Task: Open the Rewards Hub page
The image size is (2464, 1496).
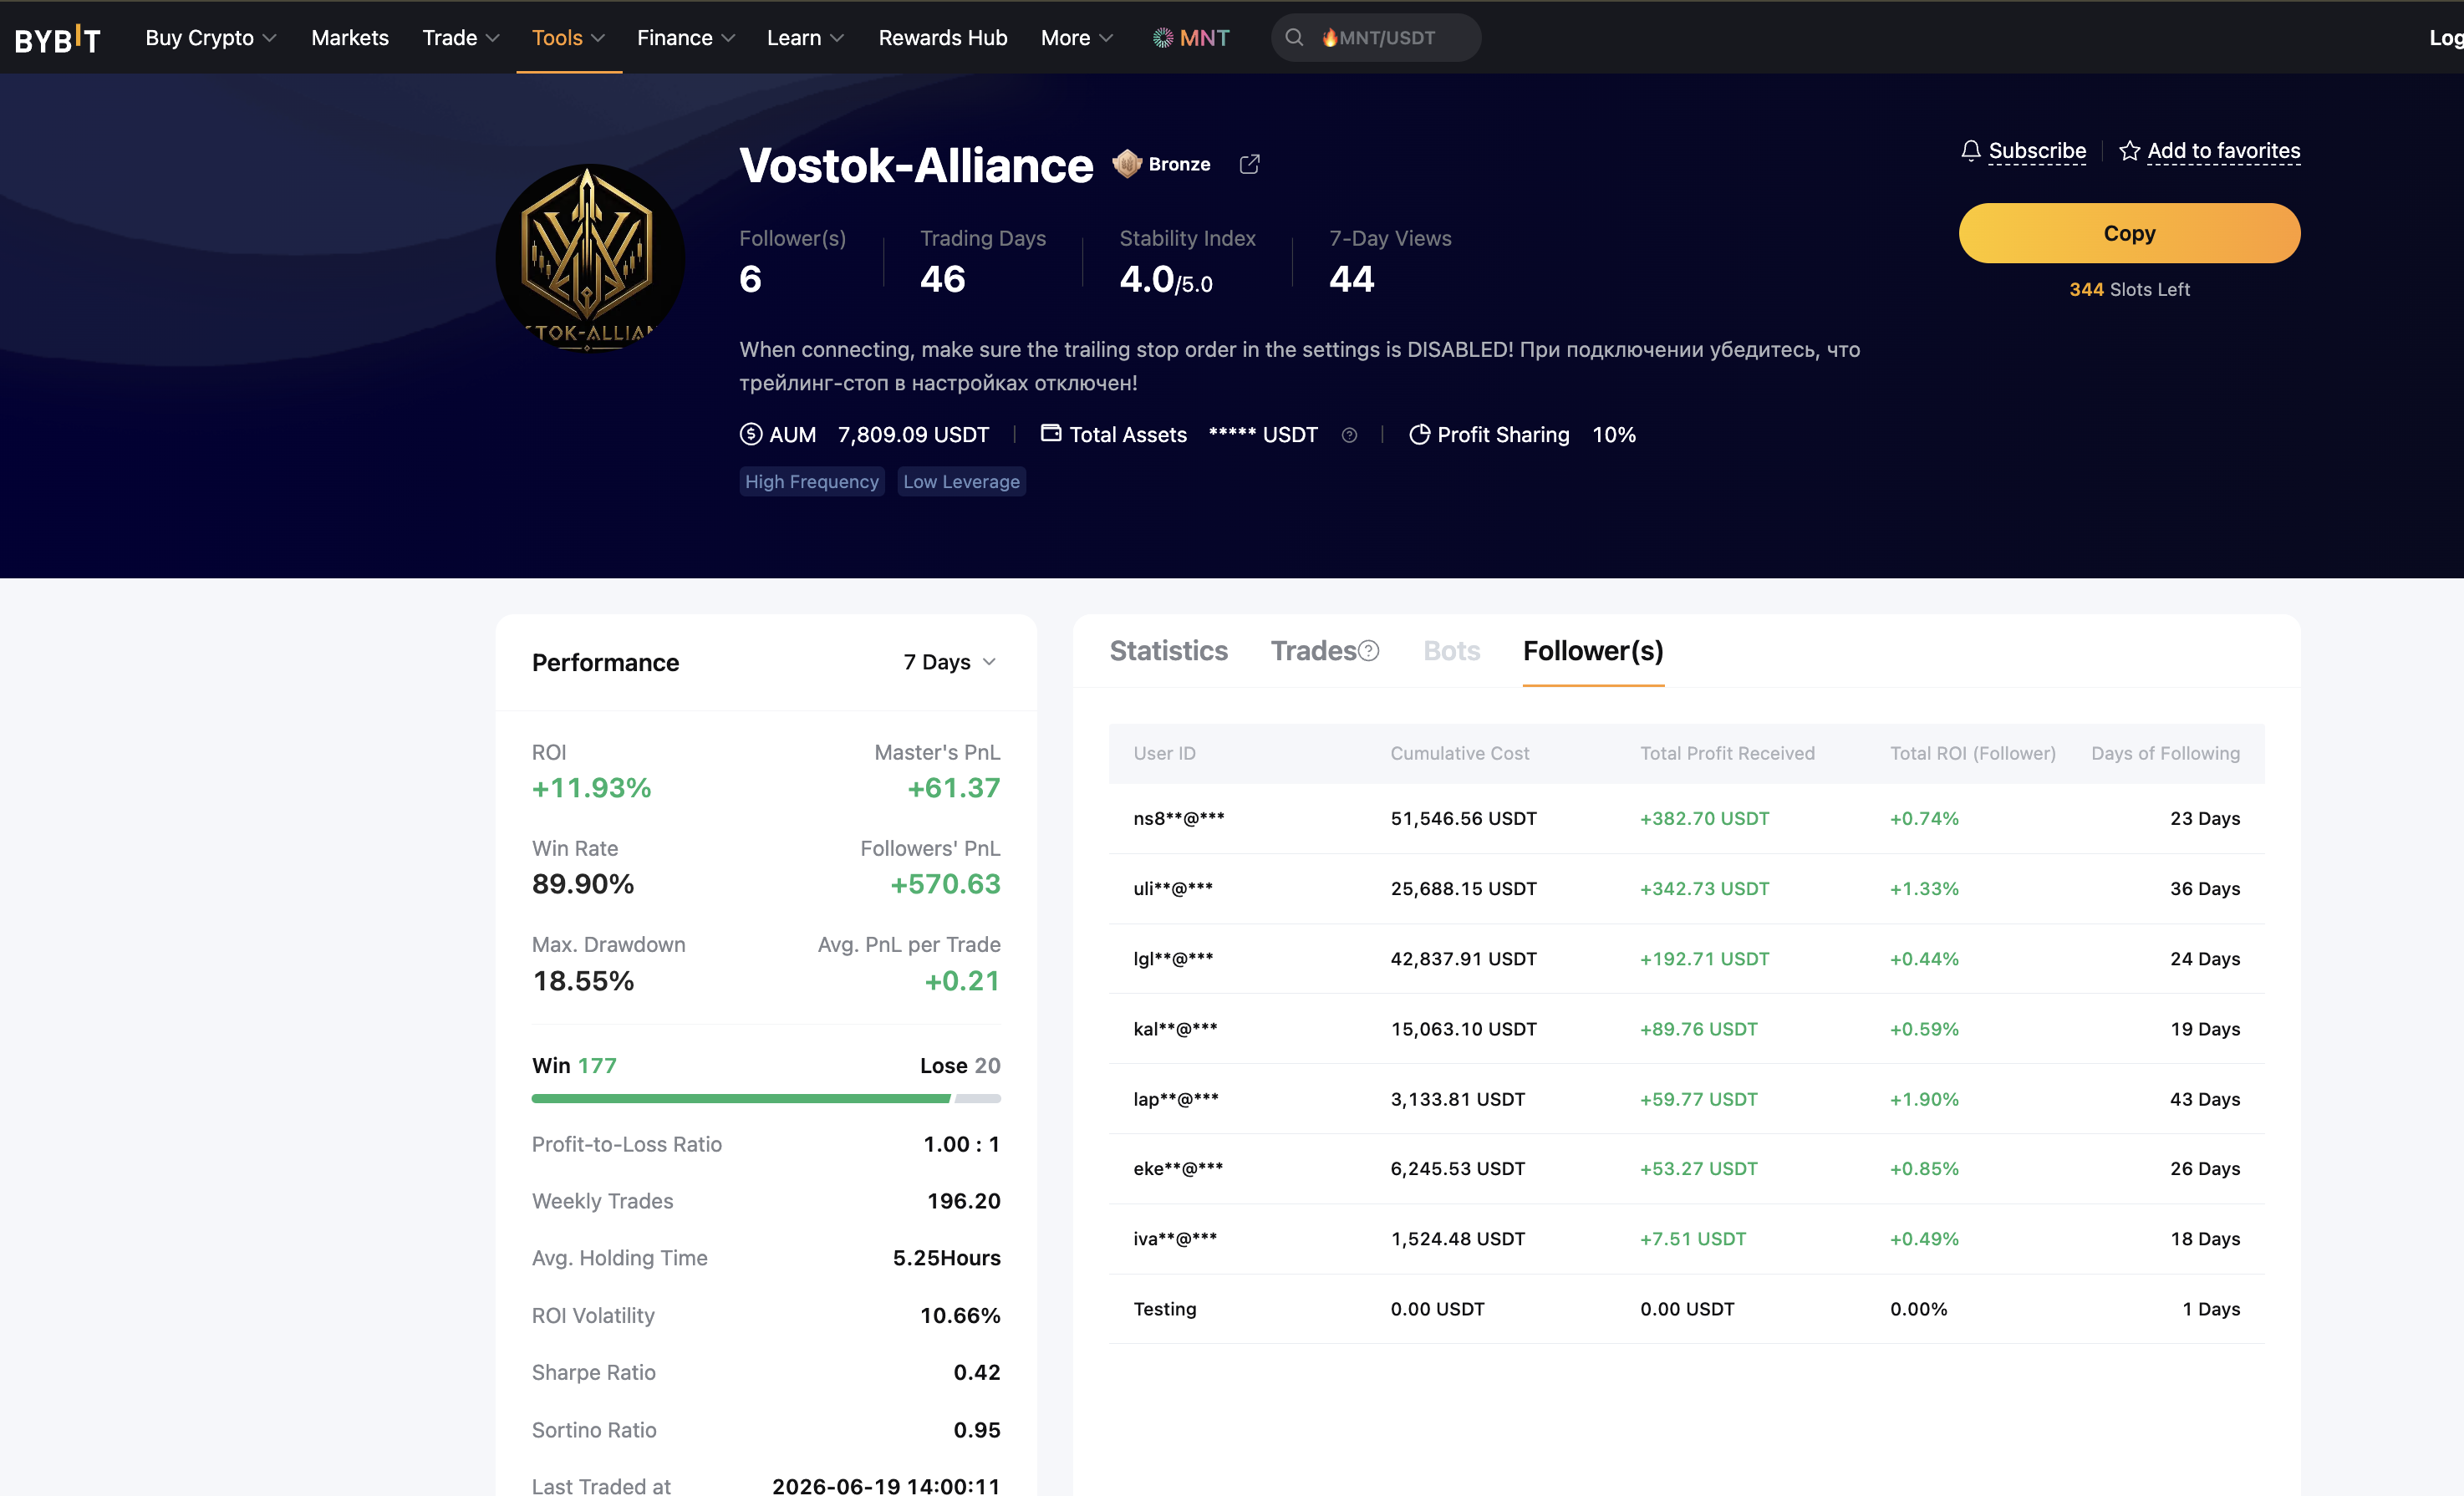Action: [942, 38]
